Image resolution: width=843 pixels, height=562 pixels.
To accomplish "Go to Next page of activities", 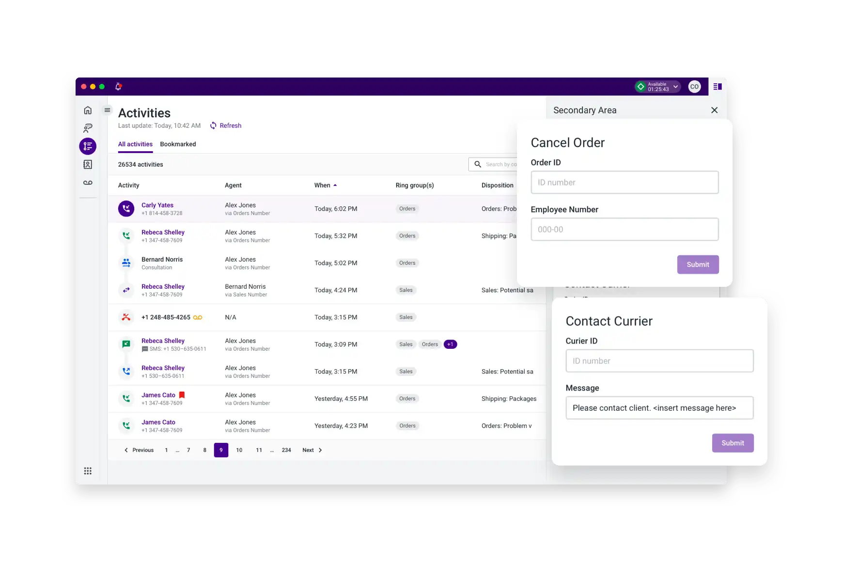I will 312,450.
